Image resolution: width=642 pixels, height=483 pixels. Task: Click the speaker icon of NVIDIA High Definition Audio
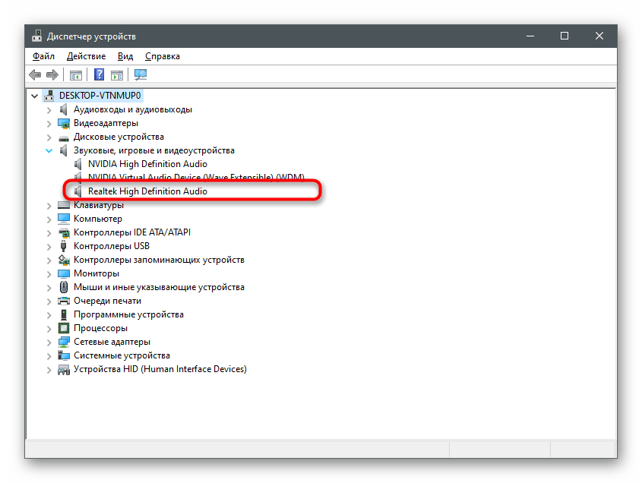pos(77,164)
